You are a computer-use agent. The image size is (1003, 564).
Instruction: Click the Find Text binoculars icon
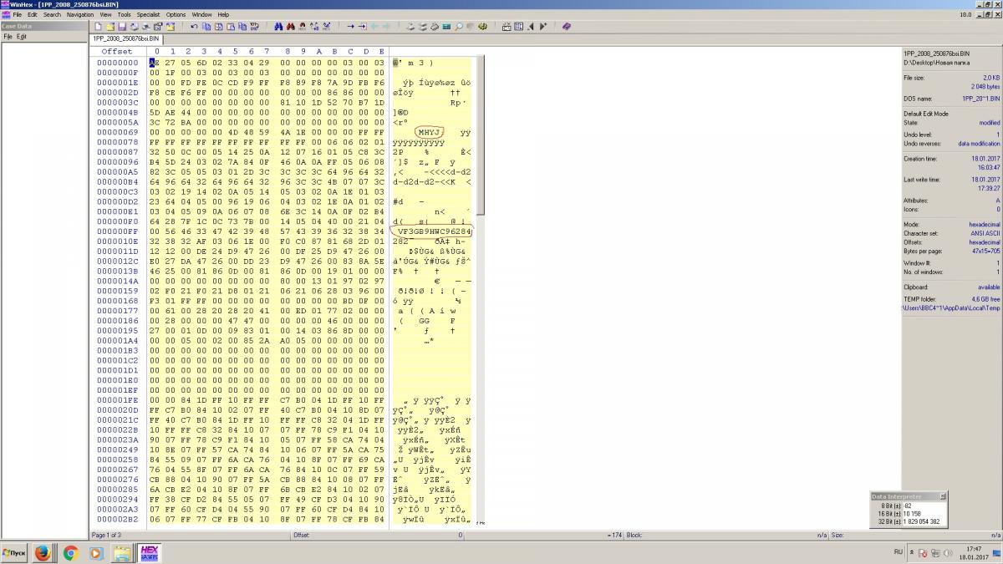click(x=278, y=27)
